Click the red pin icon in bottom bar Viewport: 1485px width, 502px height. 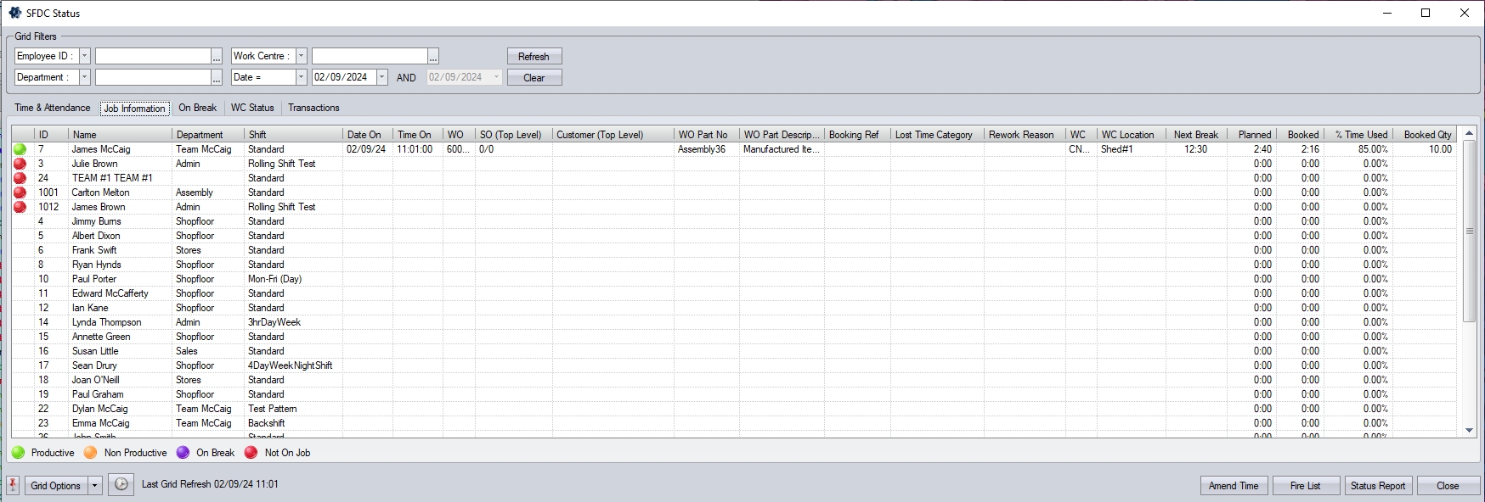(x=13, y=485)
